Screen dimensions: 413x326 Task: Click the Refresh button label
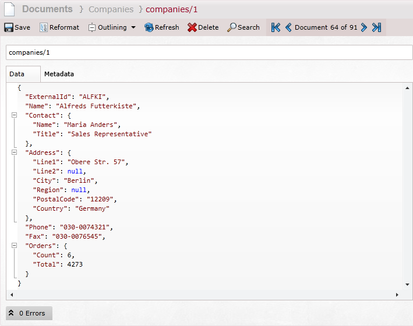[167, 27]
